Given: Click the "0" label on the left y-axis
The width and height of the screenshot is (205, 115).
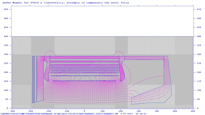Looking at the screenshot, I should (7, 108).
